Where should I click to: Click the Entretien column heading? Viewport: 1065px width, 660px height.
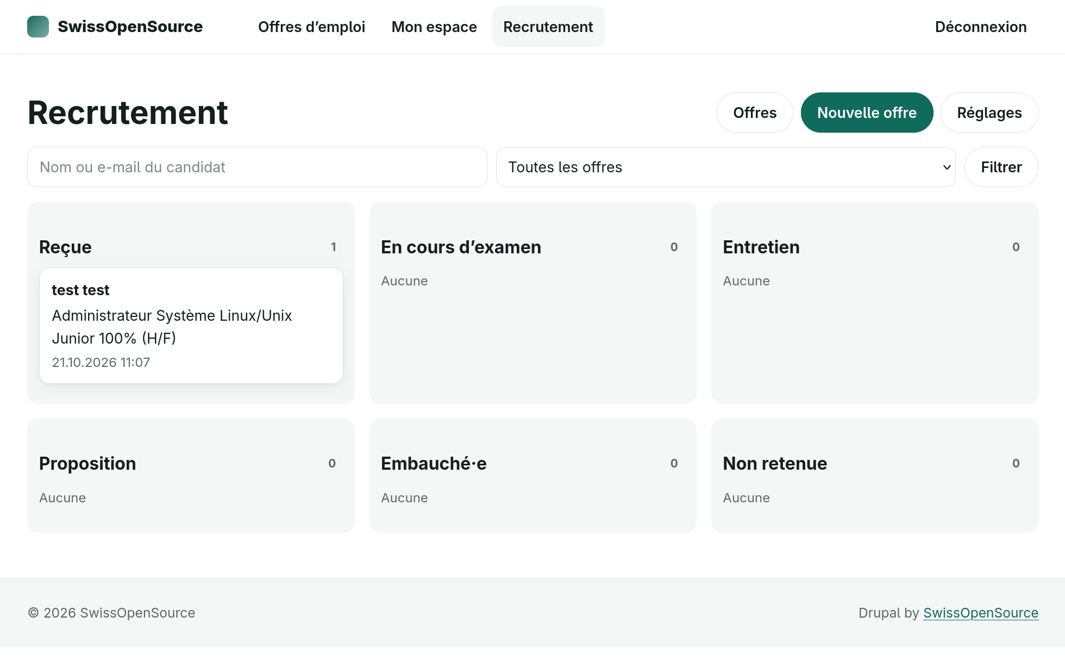[x=761, y=247]
